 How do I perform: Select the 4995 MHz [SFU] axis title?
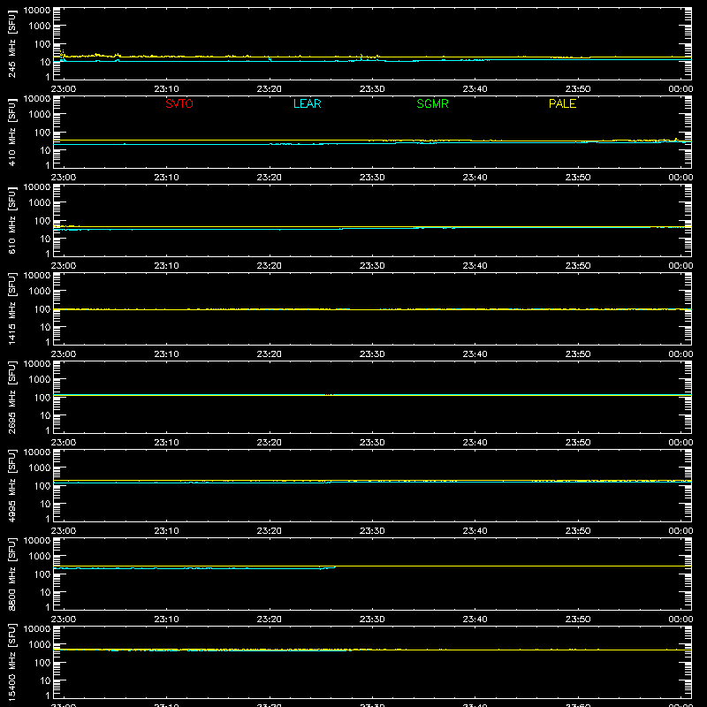tap(12, 485)
